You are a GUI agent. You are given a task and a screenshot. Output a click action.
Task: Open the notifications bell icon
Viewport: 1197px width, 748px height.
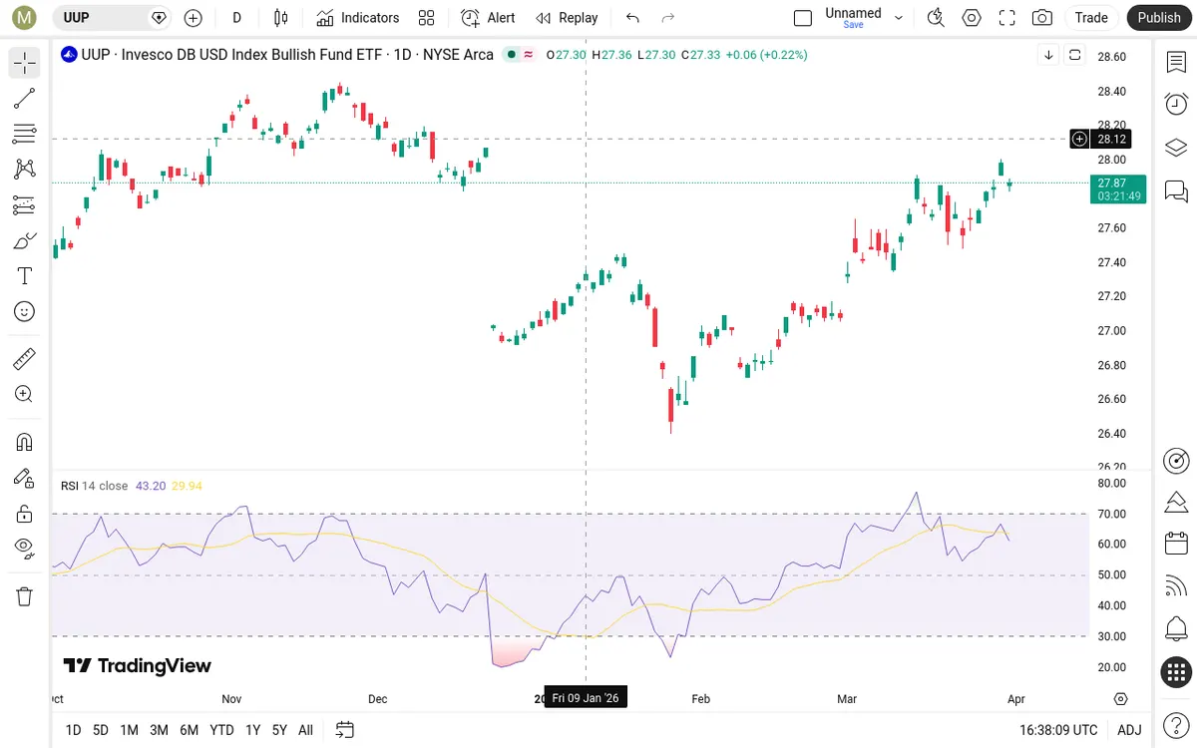coord(1176,629)
